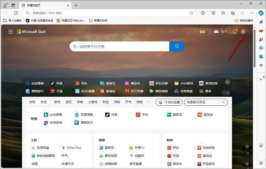The image size is (266, 169).
Task: Show more feed categories via ellipsis
Action: click(149, 102)
